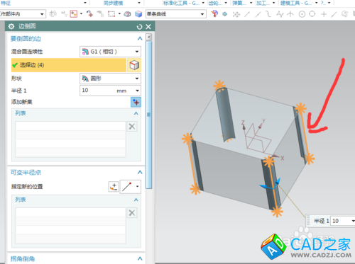This screenshot has height=264, width=355.
Task: Click the rectangle selection toolbar icon
Action: 111,14
